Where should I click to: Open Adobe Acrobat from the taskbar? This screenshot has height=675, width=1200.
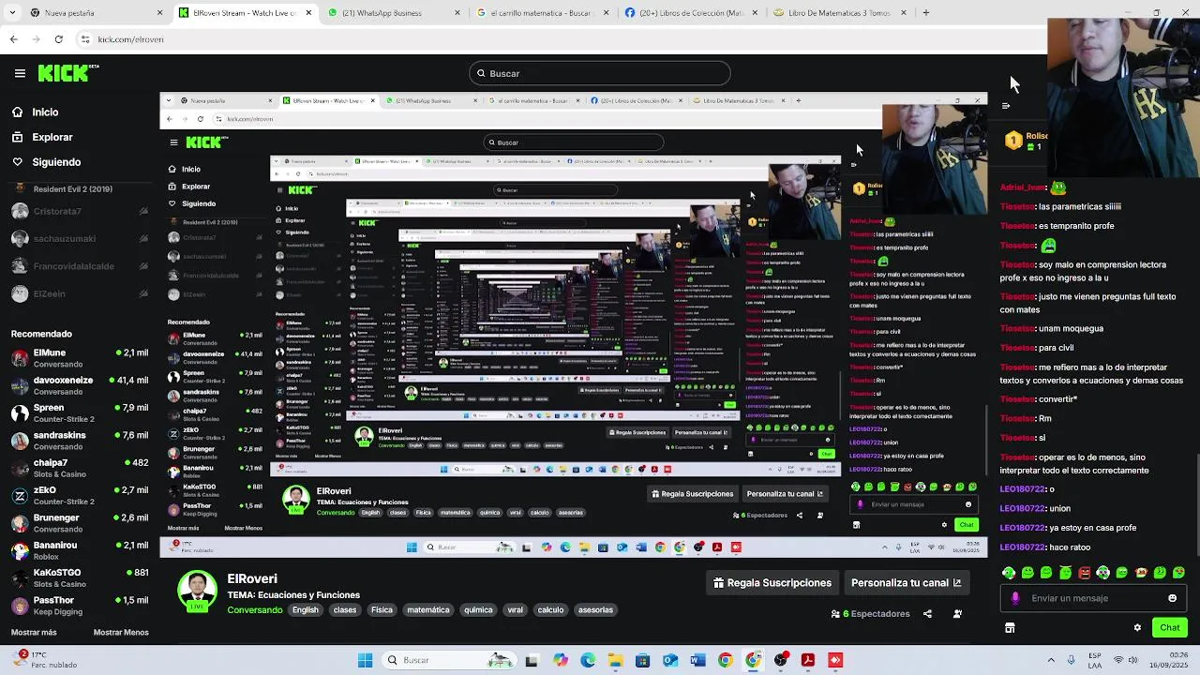pos(808,660)
